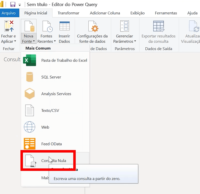Click the Consultas pane heading
The image size is (200, 194).
(12, 59)
